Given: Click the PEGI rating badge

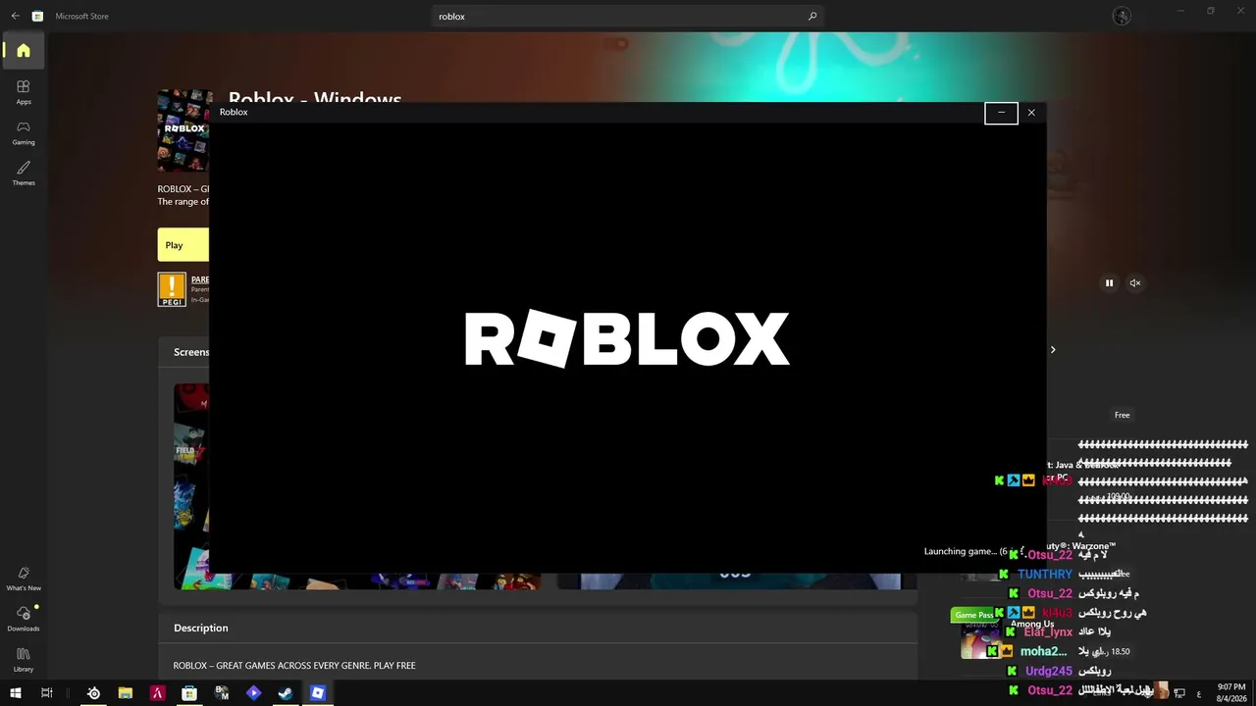Looking at the screenshot, I should (172, 289).
